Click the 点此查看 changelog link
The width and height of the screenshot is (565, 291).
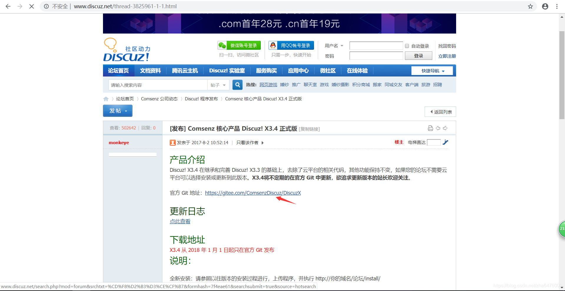tap(180, 221)
